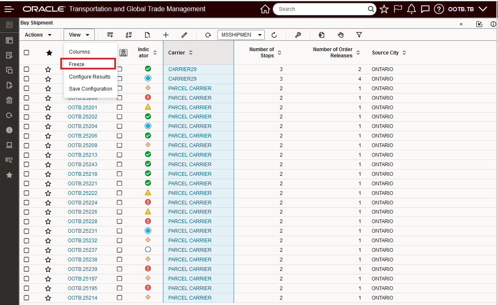Click the document toolbar icon
Screen dimensions: 498x305
[x=147, y=35]
